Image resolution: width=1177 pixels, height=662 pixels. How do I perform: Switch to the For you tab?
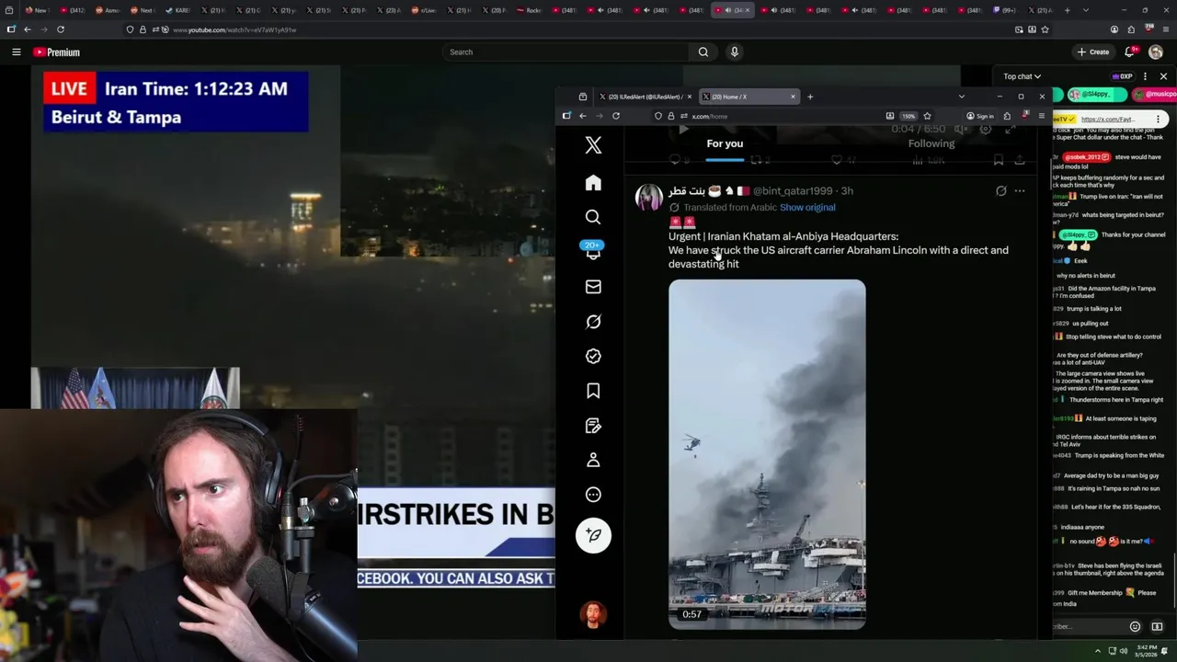[x=725, y=143]
